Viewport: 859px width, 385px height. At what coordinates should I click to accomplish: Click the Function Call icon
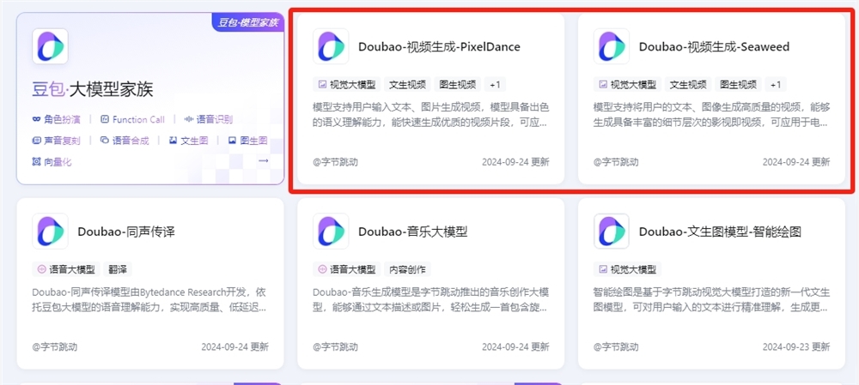pyautogui.click(x=105, y=119)
